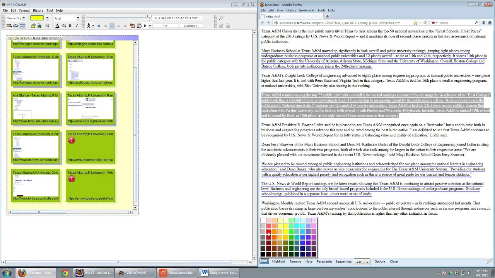Click the 'Texas A&M University | Und' topuniversities card

pyautogui.click(x=90, y=147)
